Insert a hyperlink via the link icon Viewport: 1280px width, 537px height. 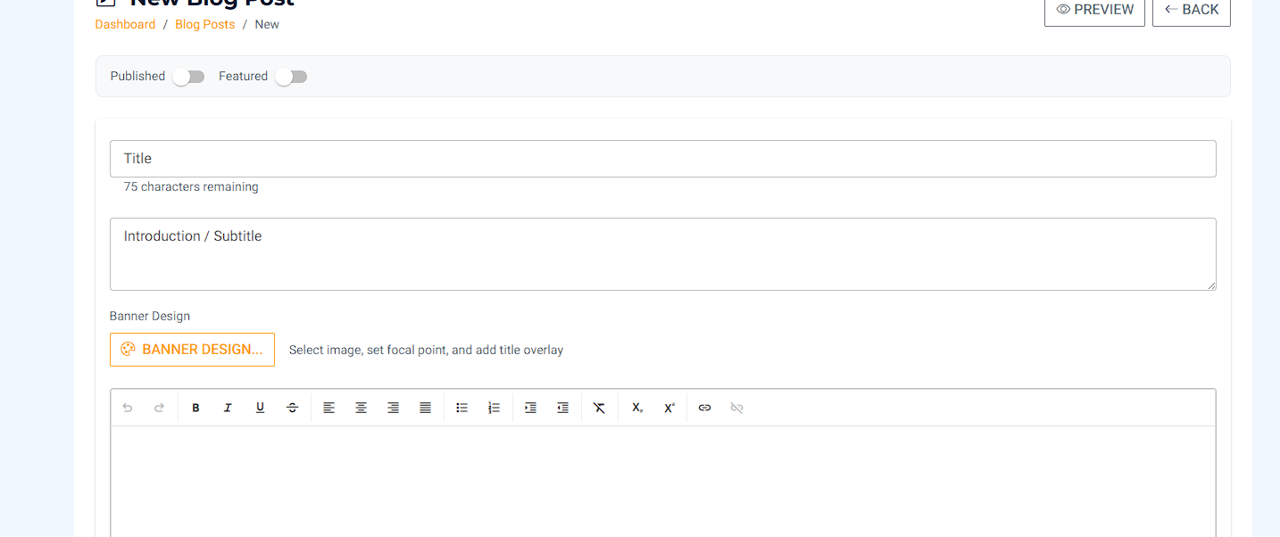(x=704, y=408)
